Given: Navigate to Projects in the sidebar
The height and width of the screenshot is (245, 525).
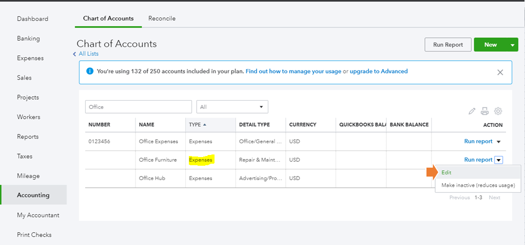Looking at the screenshot, I should [28, 98].
